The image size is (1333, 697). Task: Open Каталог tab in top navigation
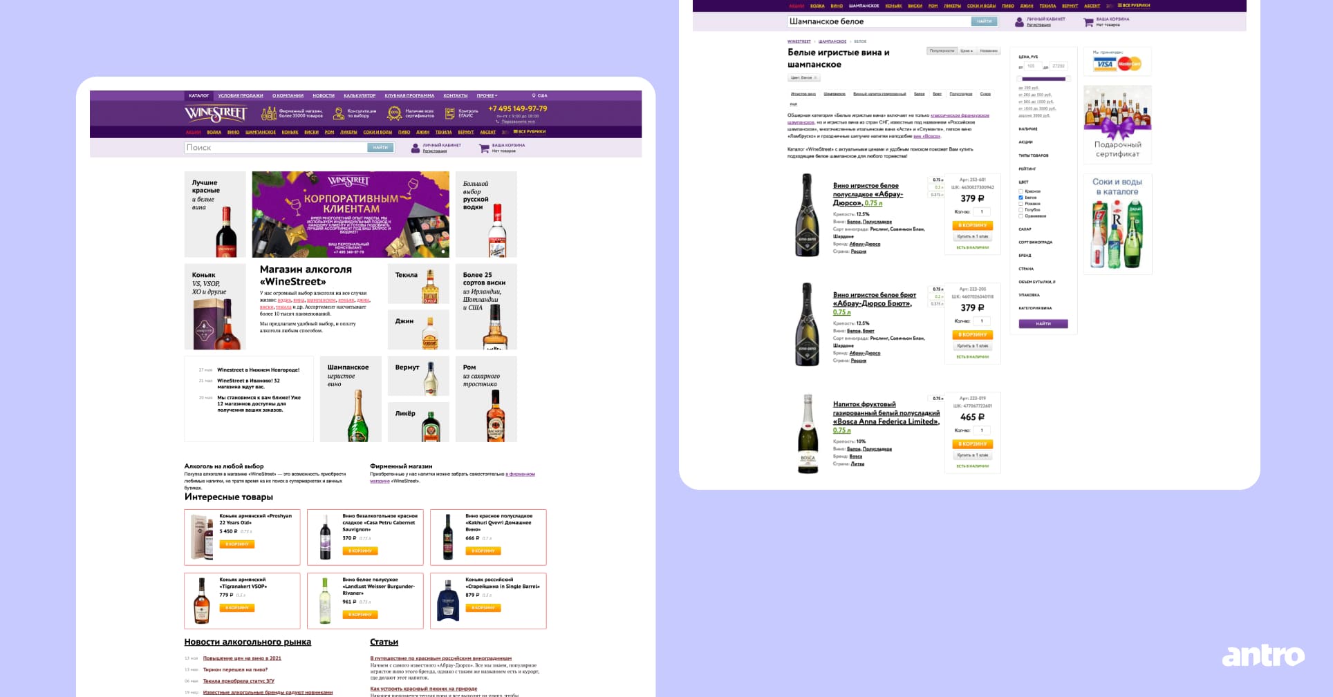(x=199, y=96)
